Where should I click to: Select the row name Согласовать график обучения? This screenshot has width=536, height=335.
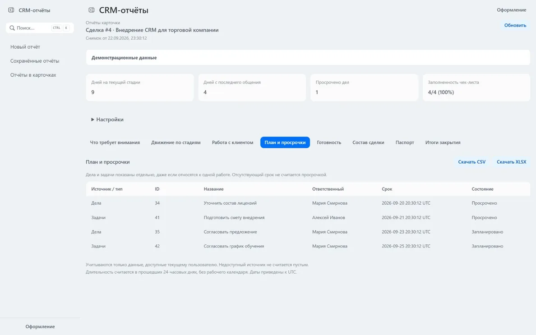coord(234,246)
